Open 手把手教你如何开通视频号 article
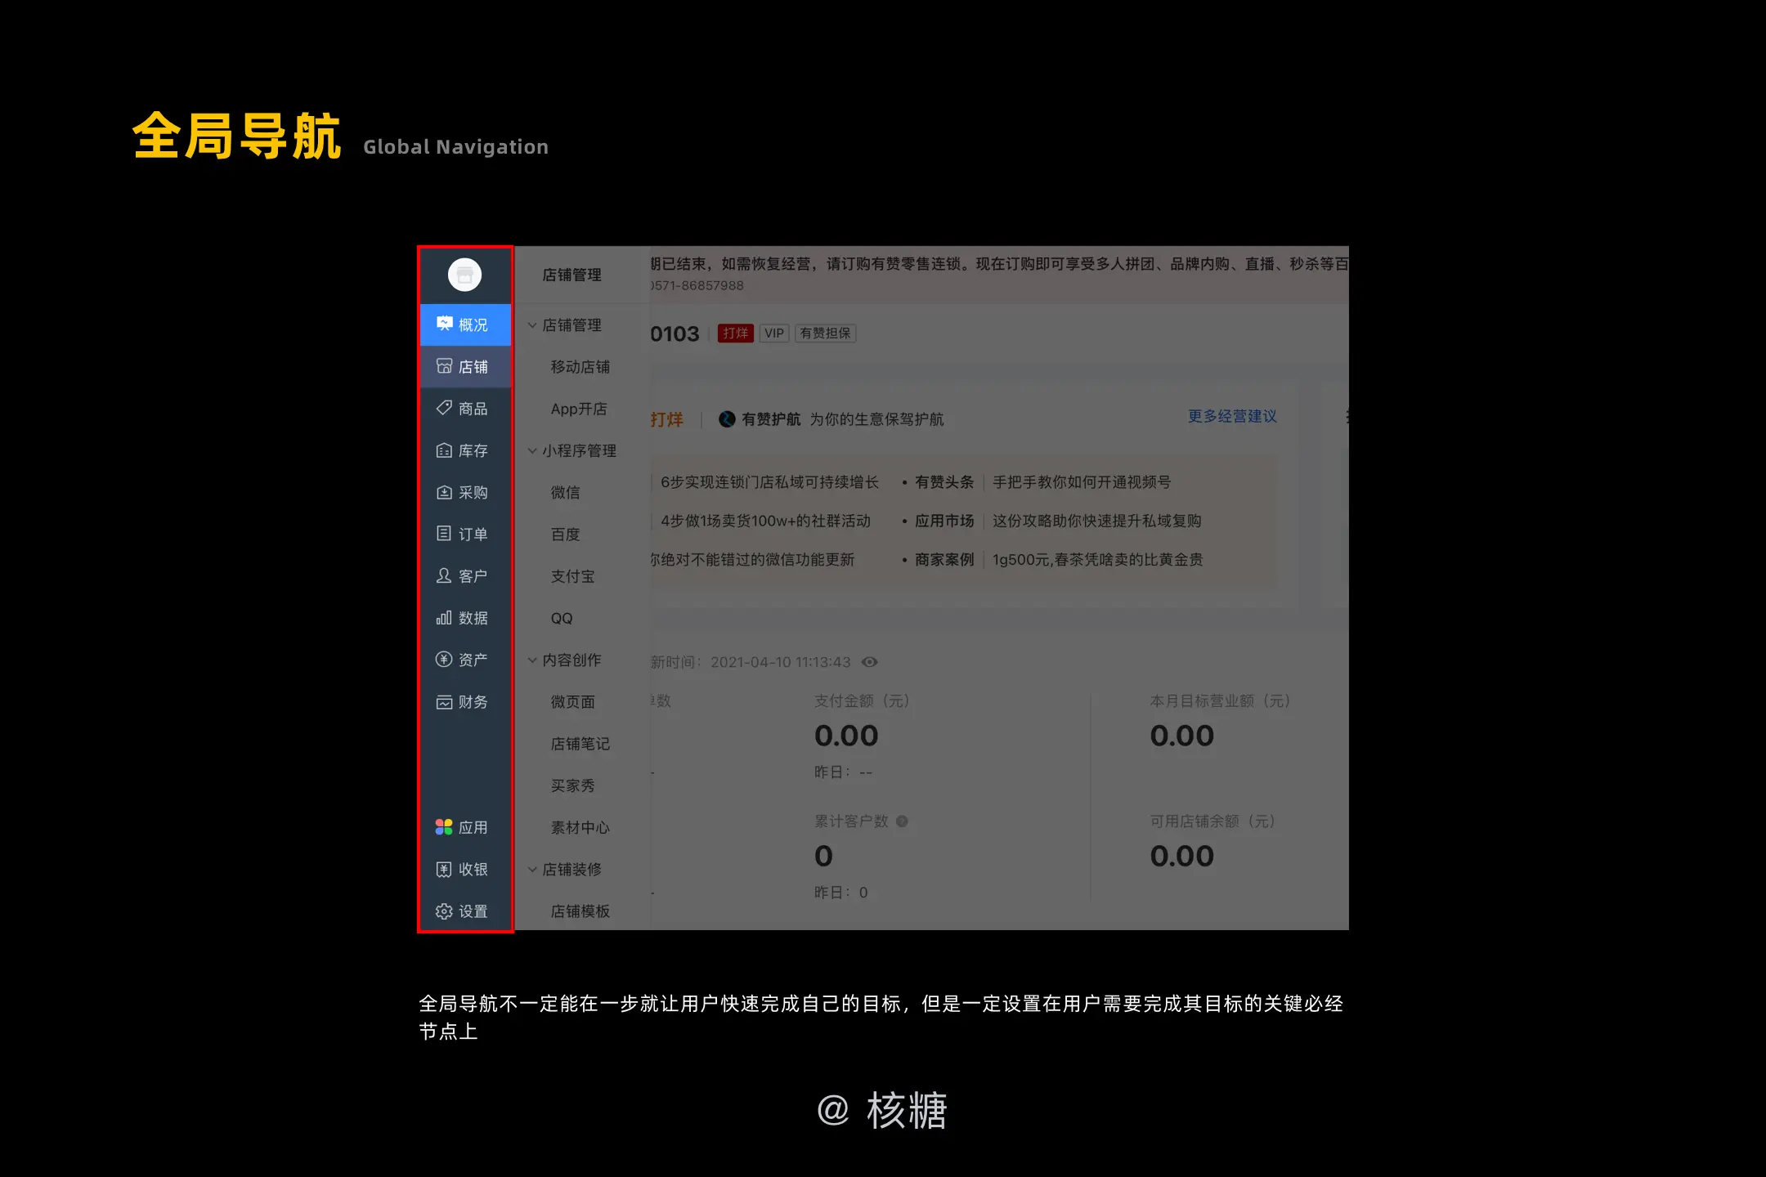1766x1177 pixels. pyautogui.click(x=1082, y=482)
